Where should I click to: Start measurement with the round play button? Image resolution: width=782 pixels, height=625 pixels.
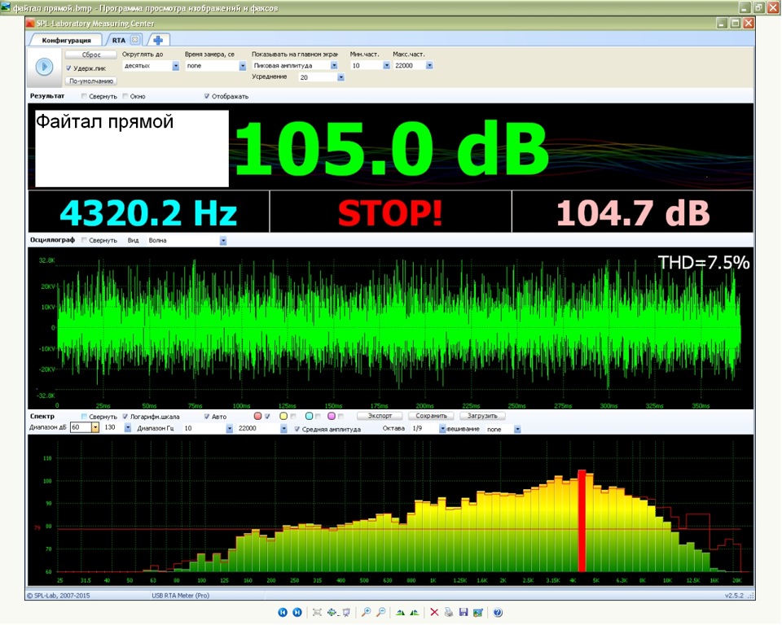point(44,66)
